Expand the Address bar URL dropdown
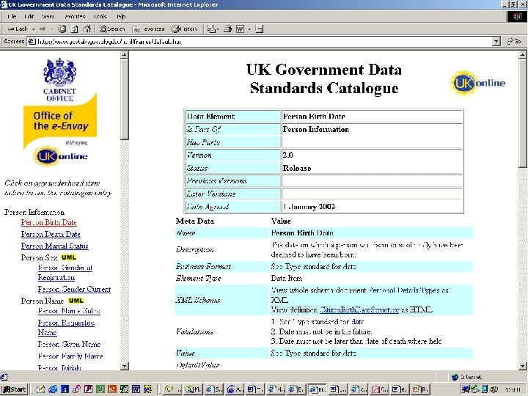Viewport: 528px width, 396px height. coord(496,41)
